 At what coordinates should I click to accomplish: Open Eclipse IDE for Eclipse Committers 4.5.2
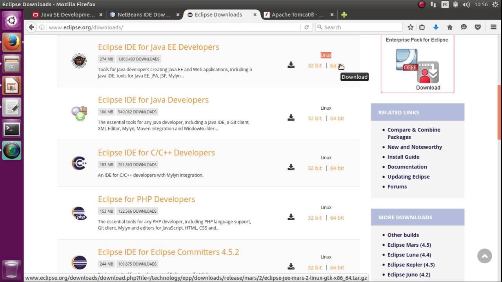tap(168, 252)
